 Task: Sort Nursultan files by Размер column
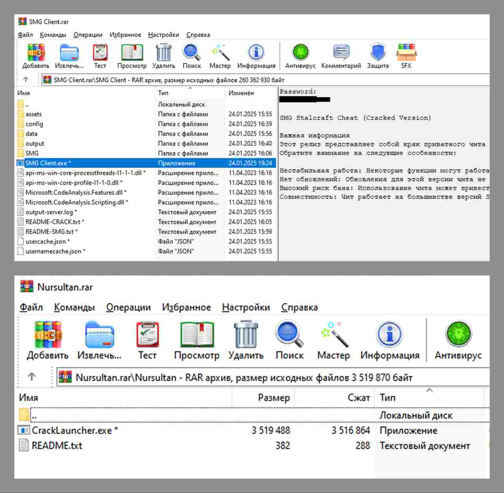(x=263, y=397)
